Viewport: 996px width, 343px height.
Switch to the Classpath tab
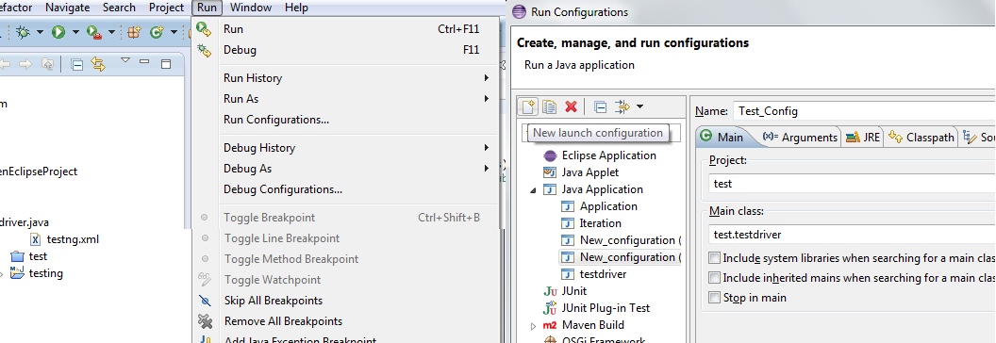921,138
